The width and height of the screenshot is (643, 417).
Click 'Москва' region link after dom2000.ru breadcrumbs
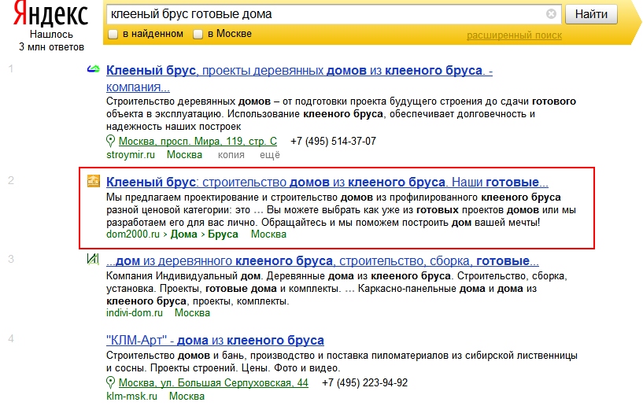click(x=268, y=234)
